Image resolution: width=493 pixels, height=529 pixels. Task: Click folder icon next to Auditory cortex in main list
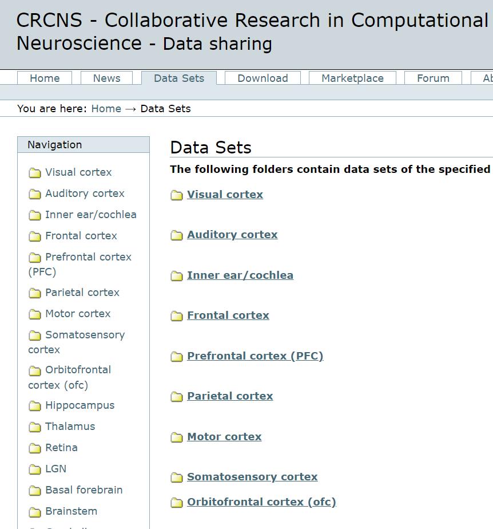(x=177, y=235)
